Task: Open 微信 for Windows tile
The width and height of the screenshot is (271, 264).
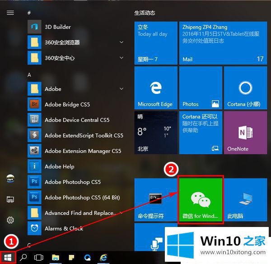Action: click(x=201, y=200)
